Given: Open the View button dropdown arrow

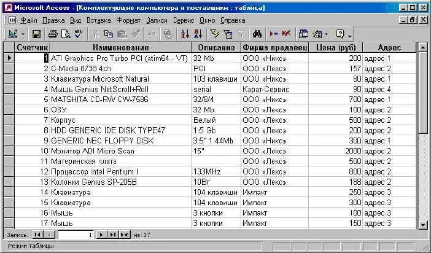Looking at the screenshot, I should tap(23, 34).
